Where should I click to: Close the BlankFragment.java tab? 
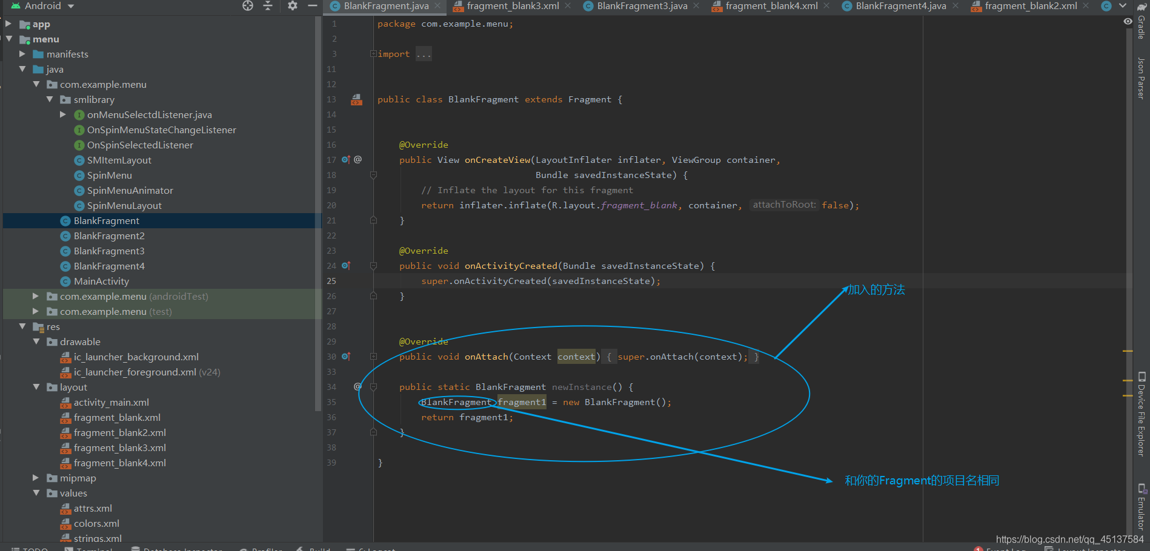pyautogui.click(x=439, y=6)
